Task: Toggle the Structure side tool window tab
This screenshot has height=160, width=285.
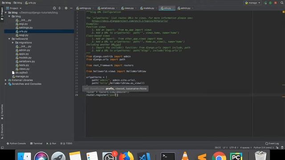Action: click(x=2, y=132)
